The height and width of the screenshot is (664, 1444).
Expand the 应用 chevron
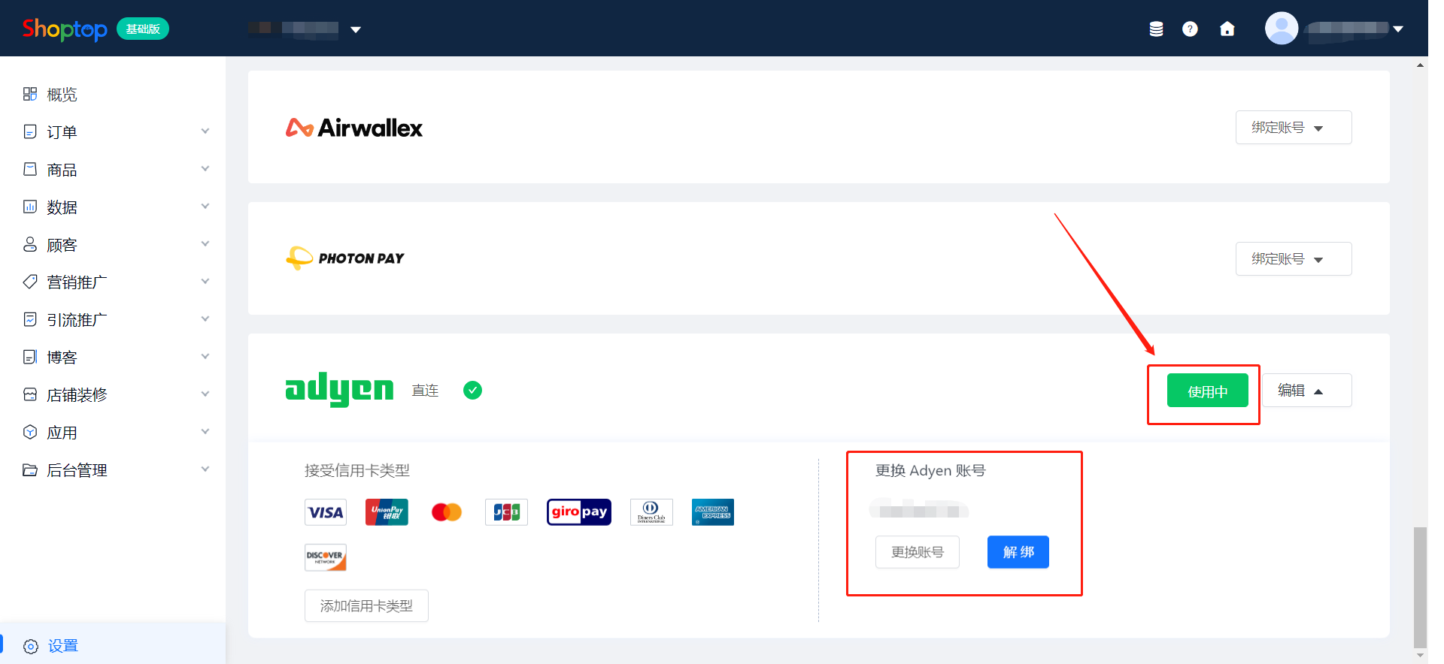205,432
